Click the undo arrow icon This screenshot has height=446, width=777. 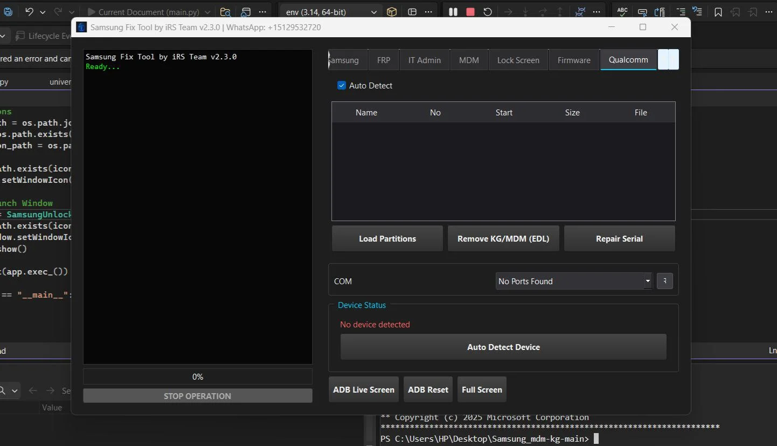pos(29,11)
